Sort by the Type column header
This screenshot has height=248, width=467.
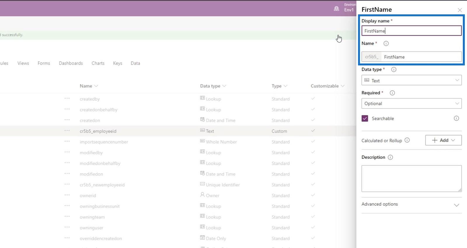click(x=279, y=86)
